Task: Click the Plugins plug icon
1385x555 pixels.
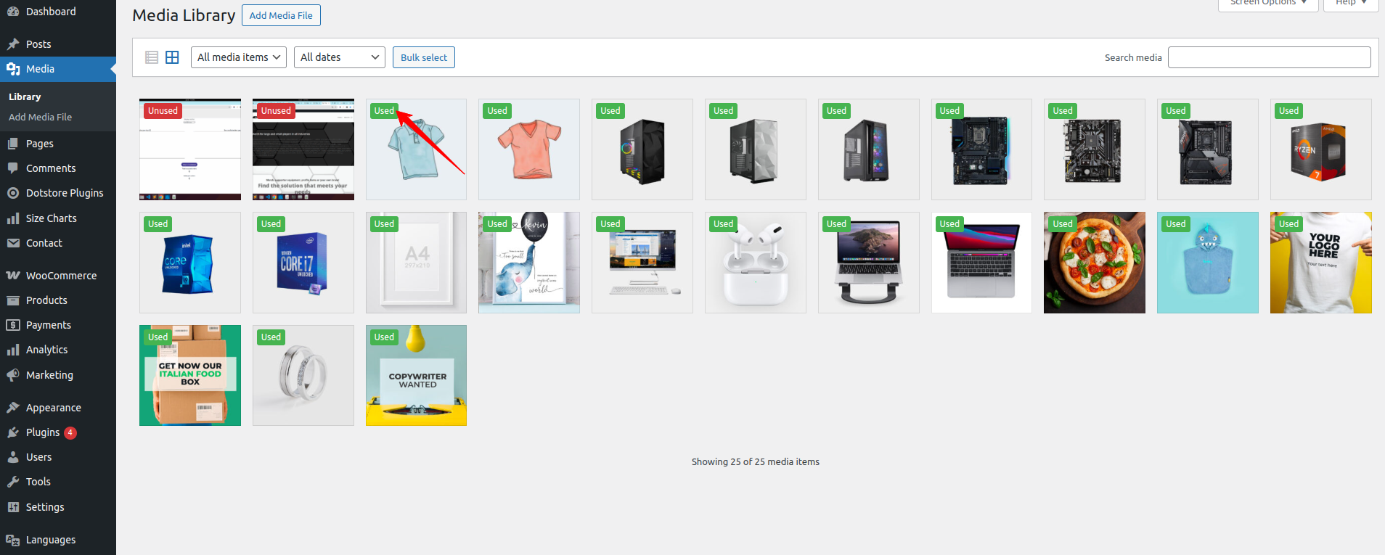Action: pos(13,432)
